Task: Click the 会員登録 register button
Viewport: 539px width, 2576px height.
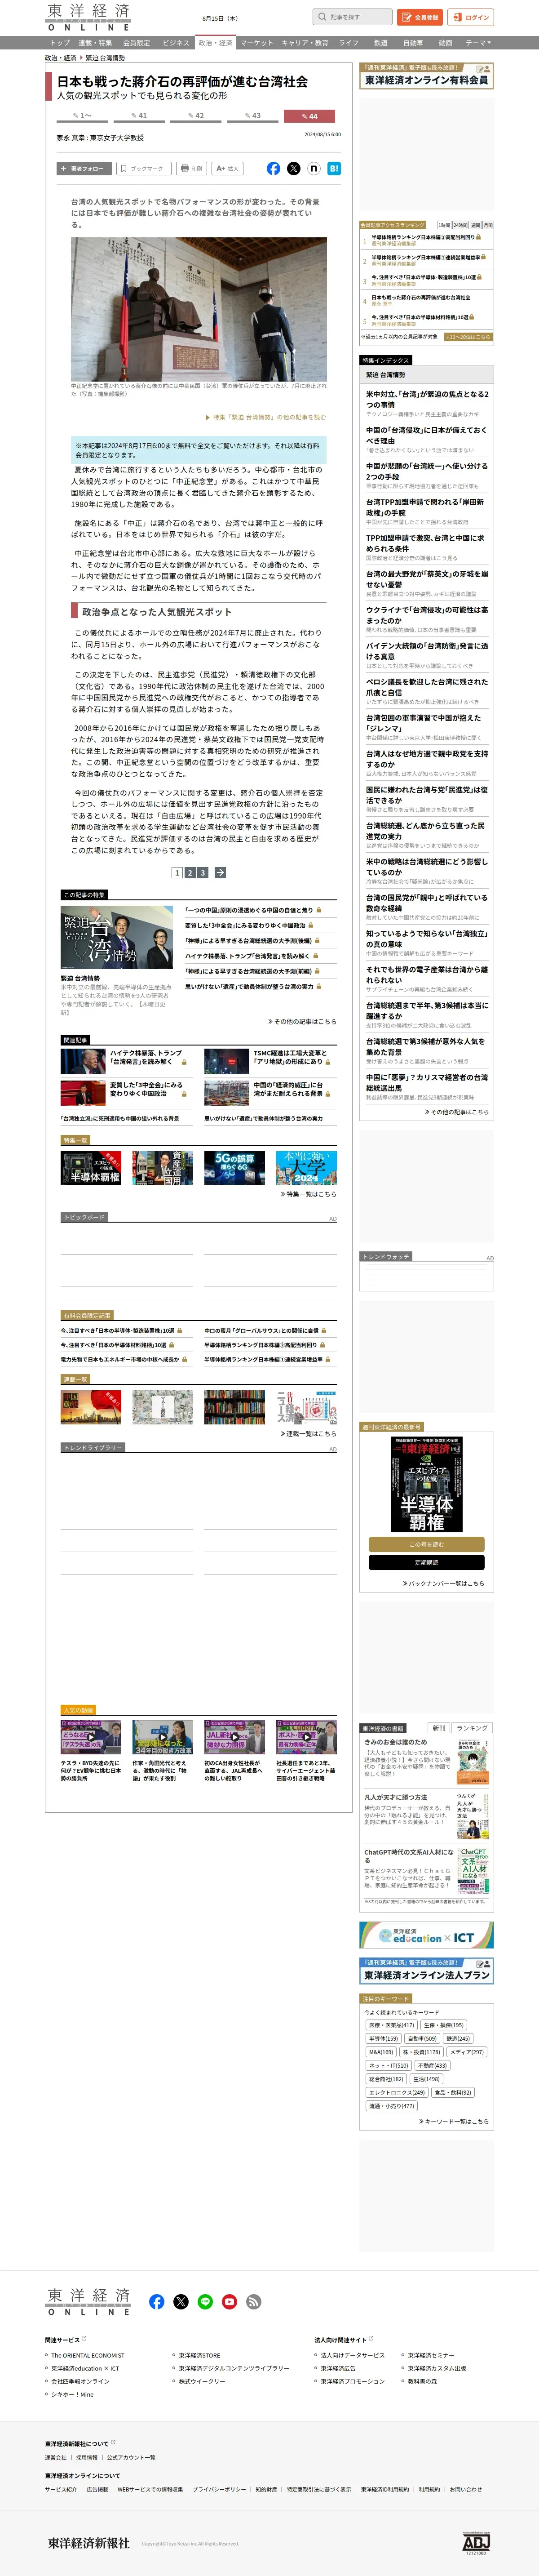Action: click(420, 17)
